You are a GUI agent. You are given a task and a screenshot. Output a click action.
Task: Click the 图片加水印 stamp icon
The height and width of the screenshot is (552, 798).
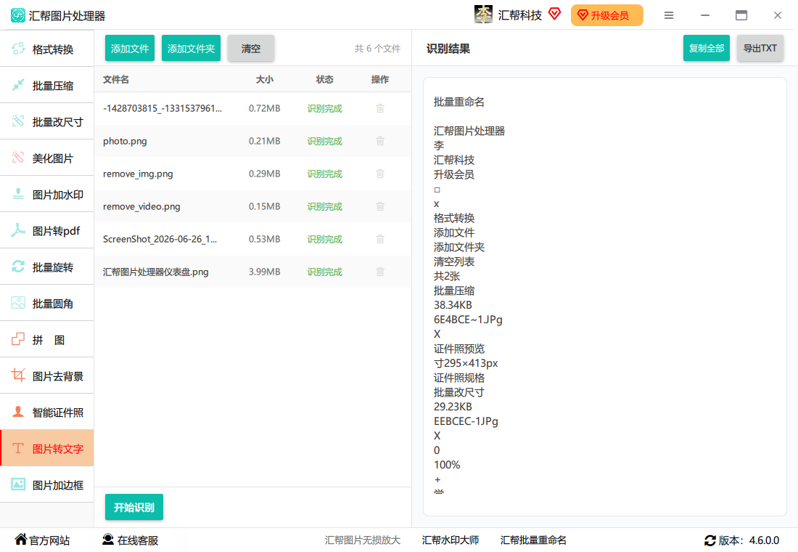coord(18,194)
